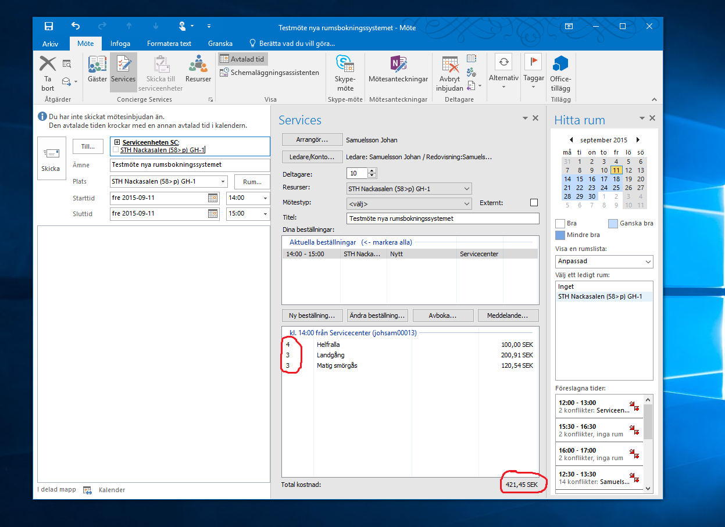Open the Granska tab
The height and width of the screenshot is (527, 725).
click(220, 44)
